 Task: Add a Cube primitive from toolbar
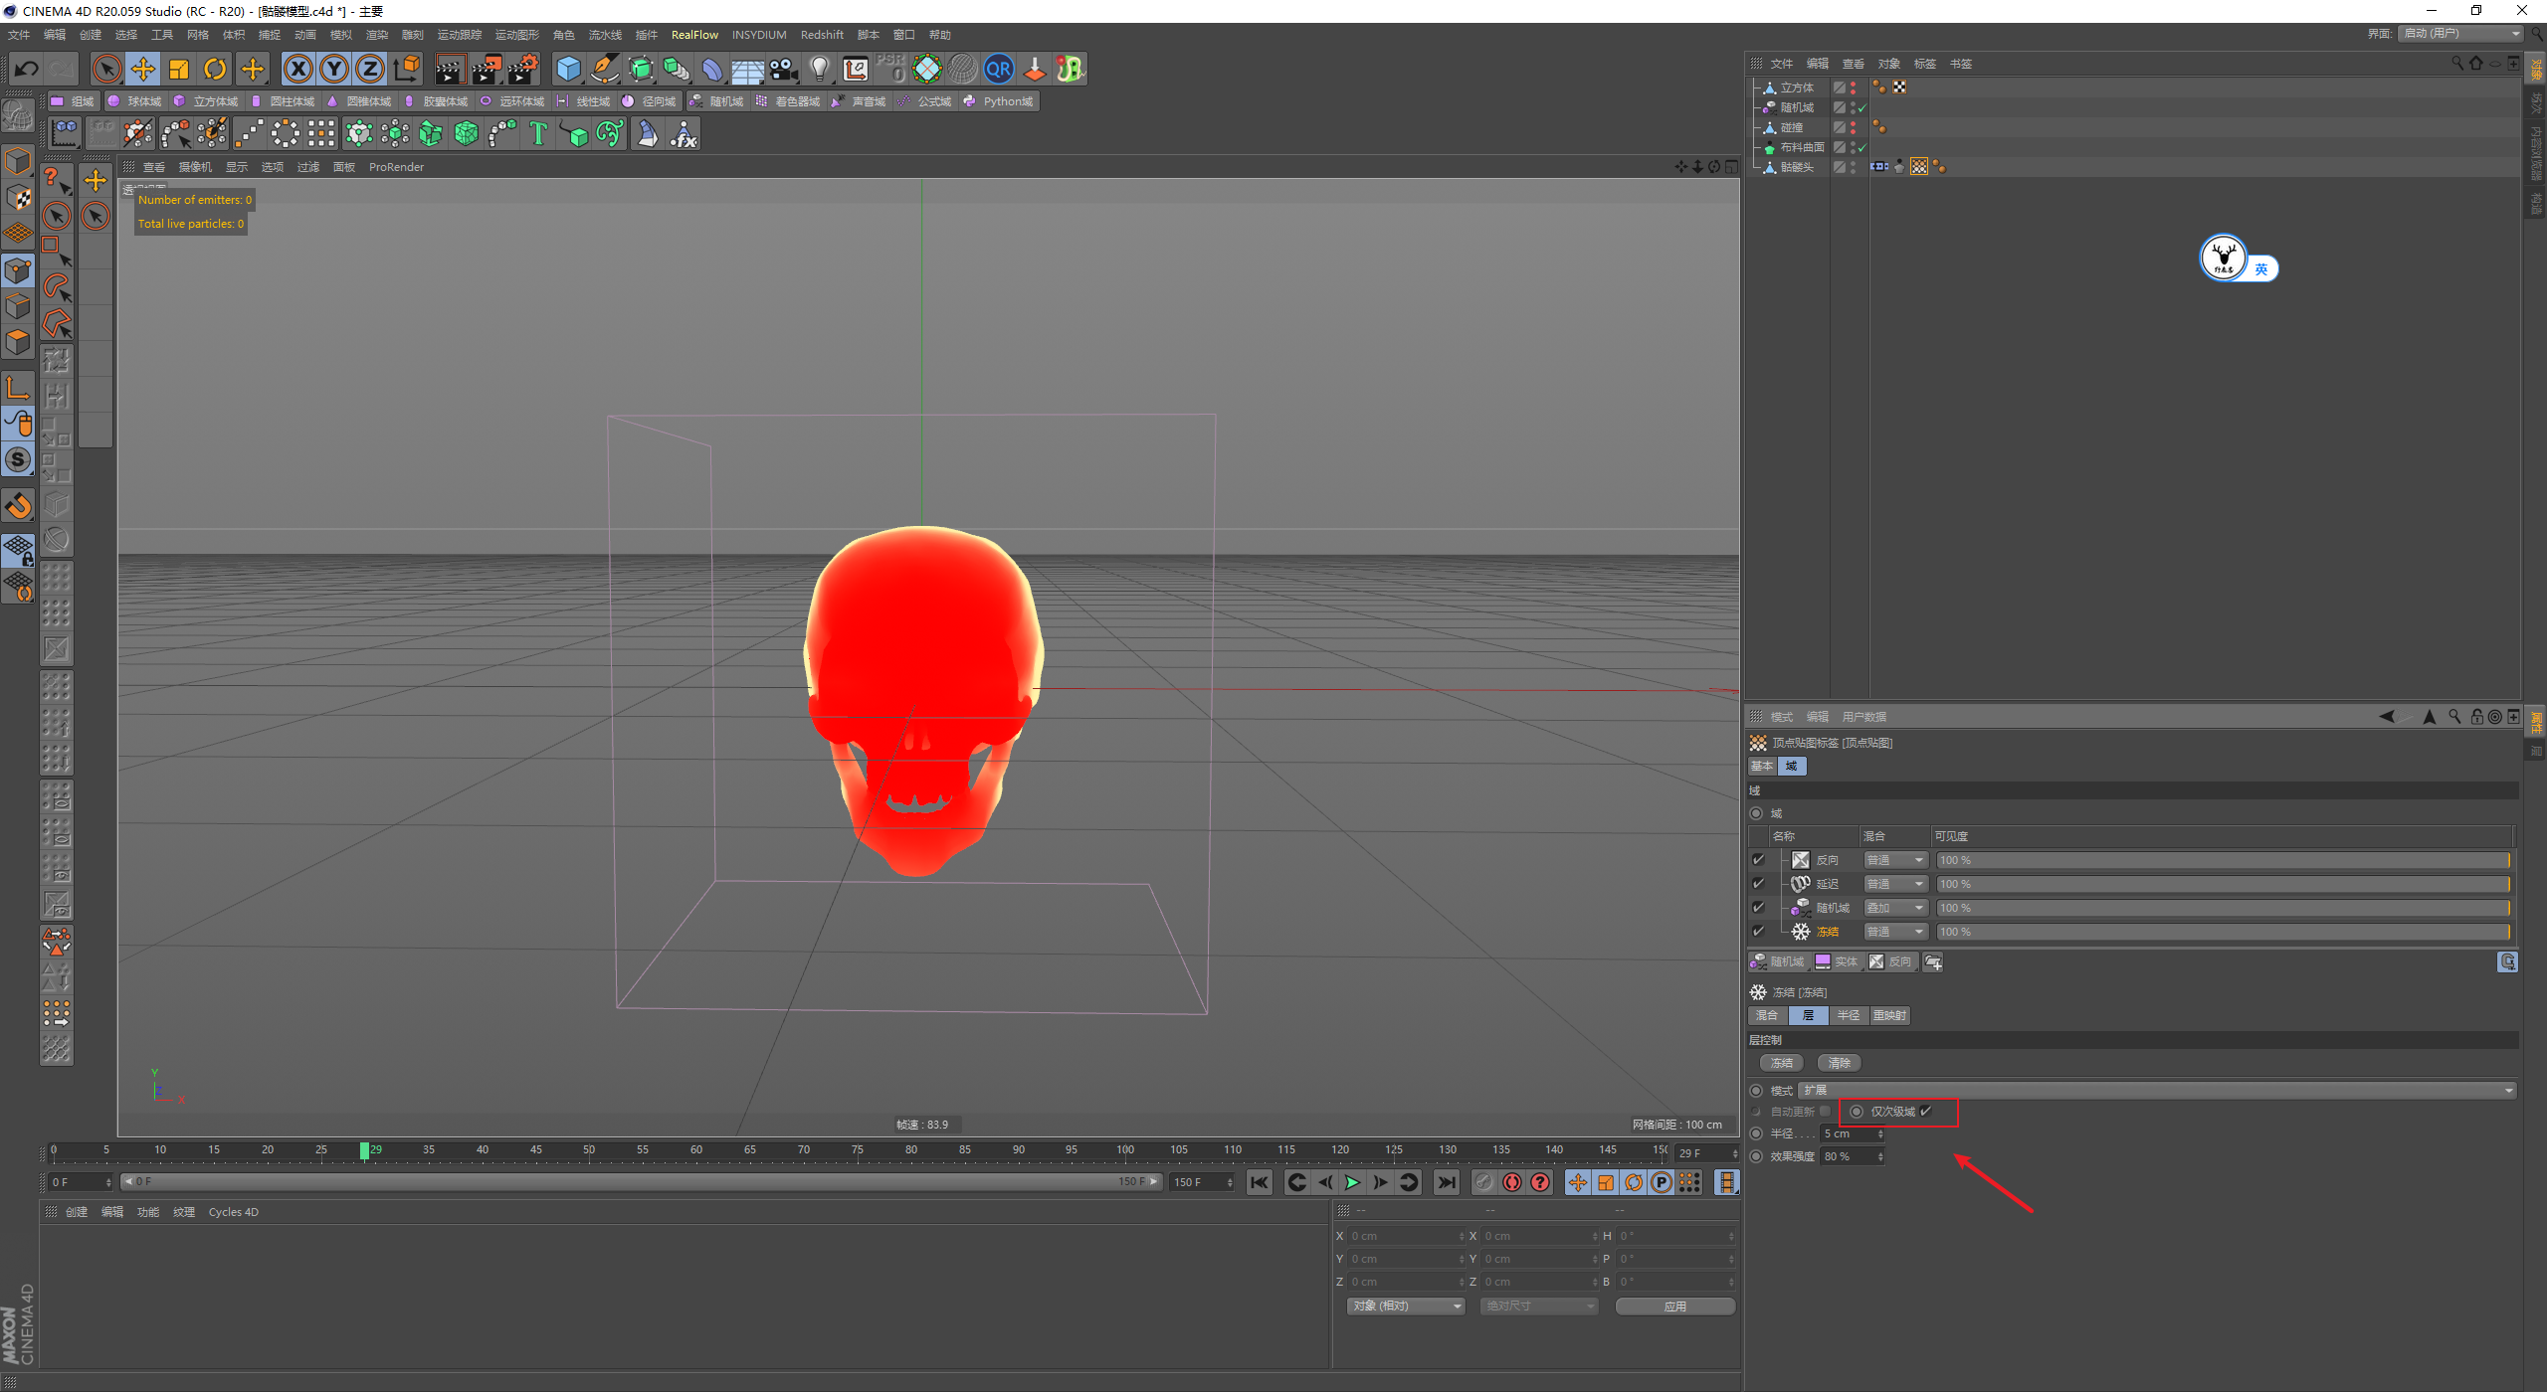568,69
